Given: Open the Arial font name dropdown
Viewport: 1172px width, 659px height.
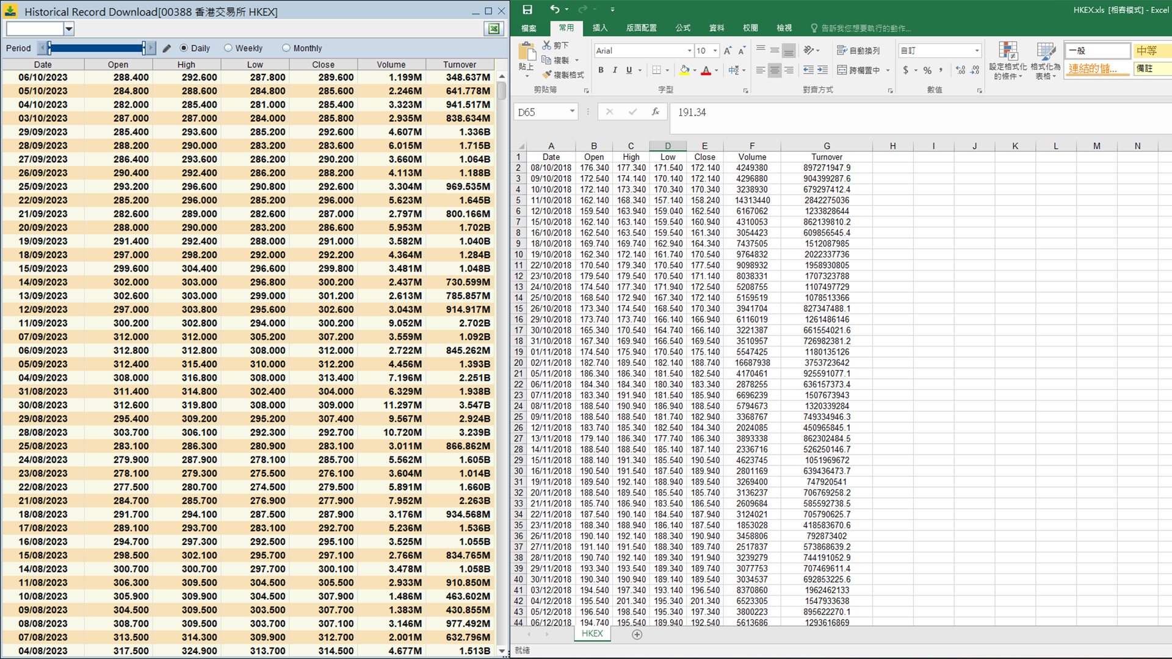Looking at the screenshot, I should 690,51.
